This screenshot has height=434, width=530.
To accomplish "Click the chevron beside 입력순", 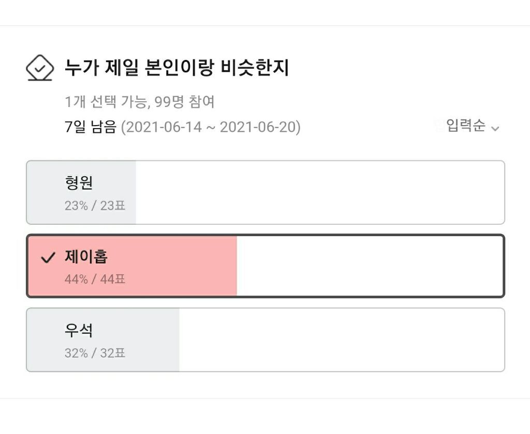I will [496, 128].
